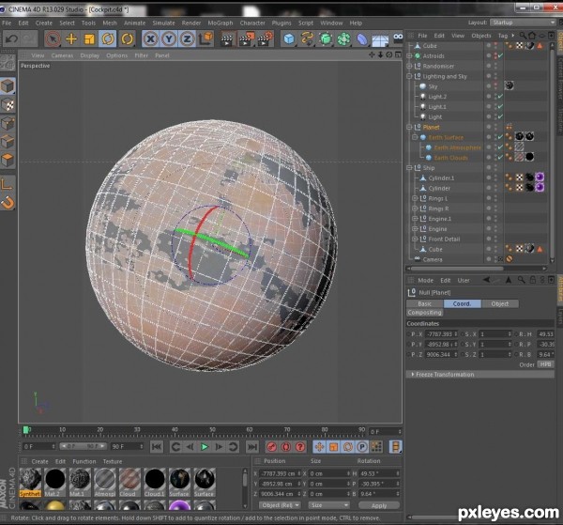Screen dimensions: 563x525
Task: Switch to Texture mode
Action: 8,105
